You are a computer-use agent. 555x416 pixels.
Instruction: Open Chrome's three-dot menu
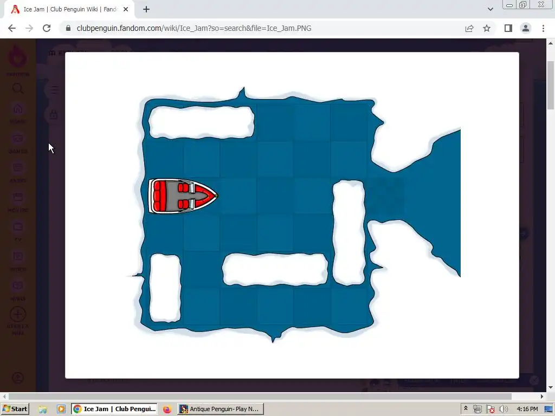(543, 28)
